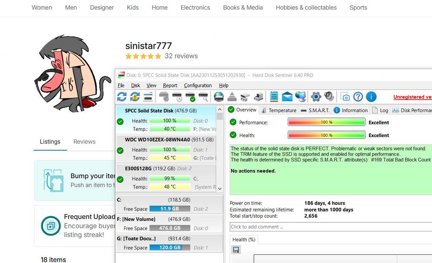Click the Unregistered version red link

[413, 97]
